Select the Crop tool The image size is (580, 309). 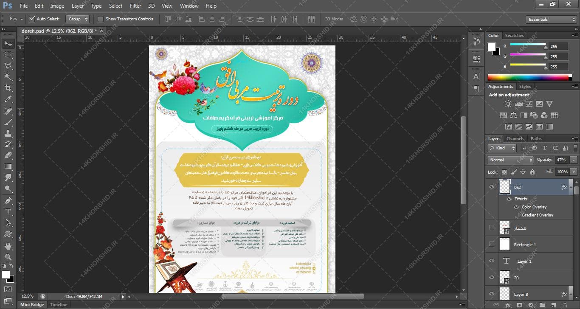tap(8, 88)
